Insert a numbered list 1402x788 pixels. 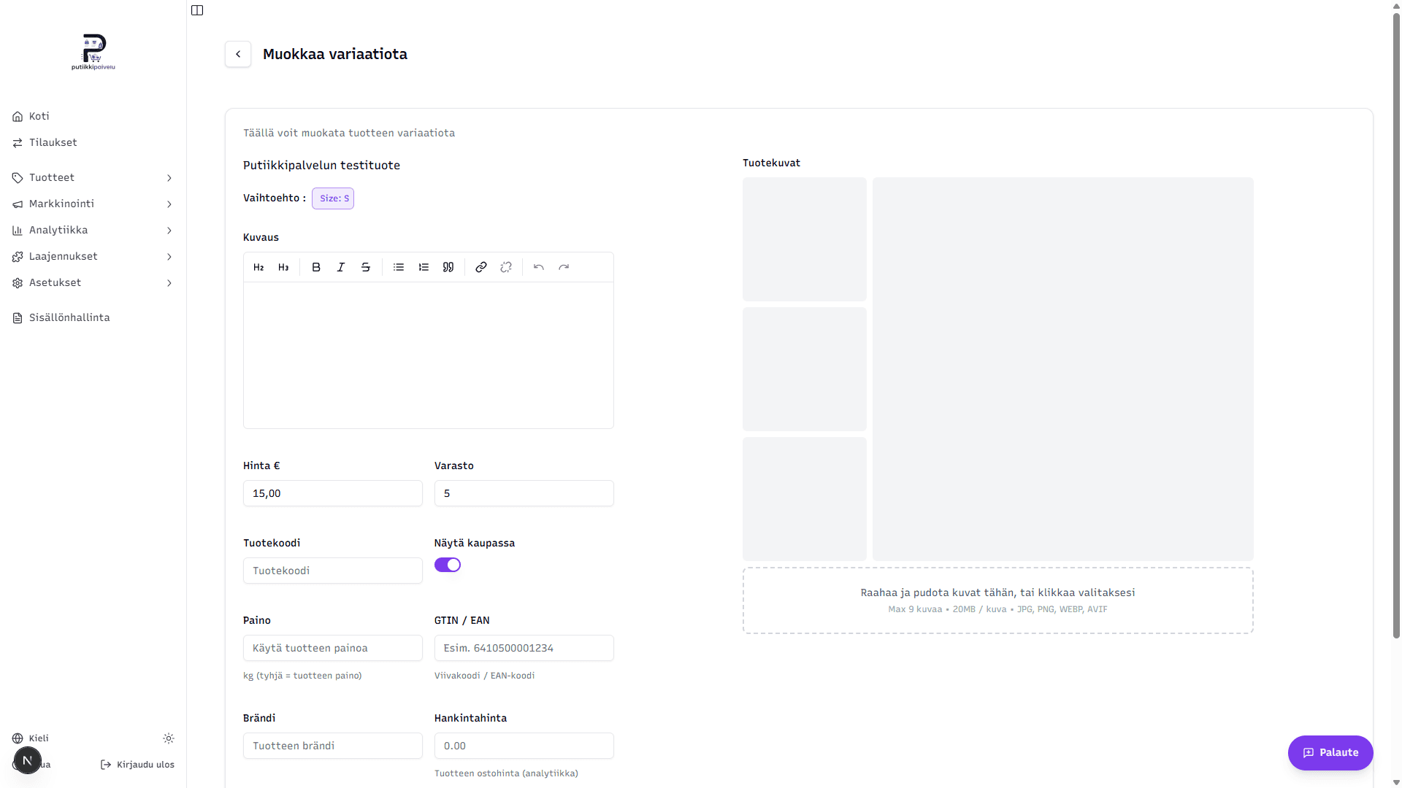click(424, 267)
